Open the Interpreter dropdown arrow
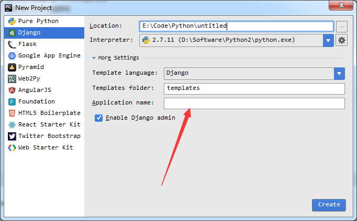This screenshot has height=221, width=357. (x=328, y=40)
